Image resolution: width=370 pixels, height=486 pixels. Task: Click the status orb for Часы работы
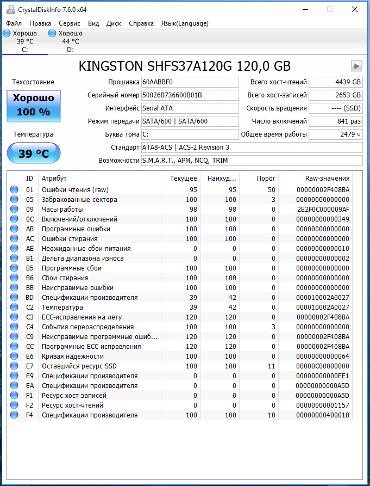coord(14,209)
